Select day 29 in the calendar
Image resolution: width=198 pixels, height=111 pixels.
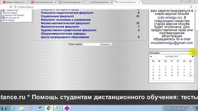pyautogui.click(x=191, y=75)
